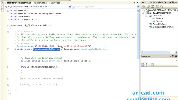Close the Properties panel

176,56
